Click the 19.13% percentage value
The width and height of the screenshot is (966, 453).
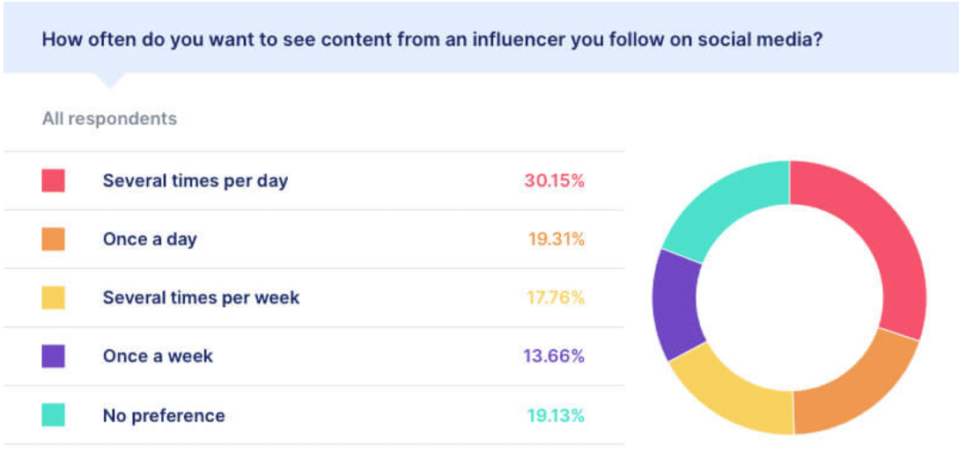(x=556, y=415)
